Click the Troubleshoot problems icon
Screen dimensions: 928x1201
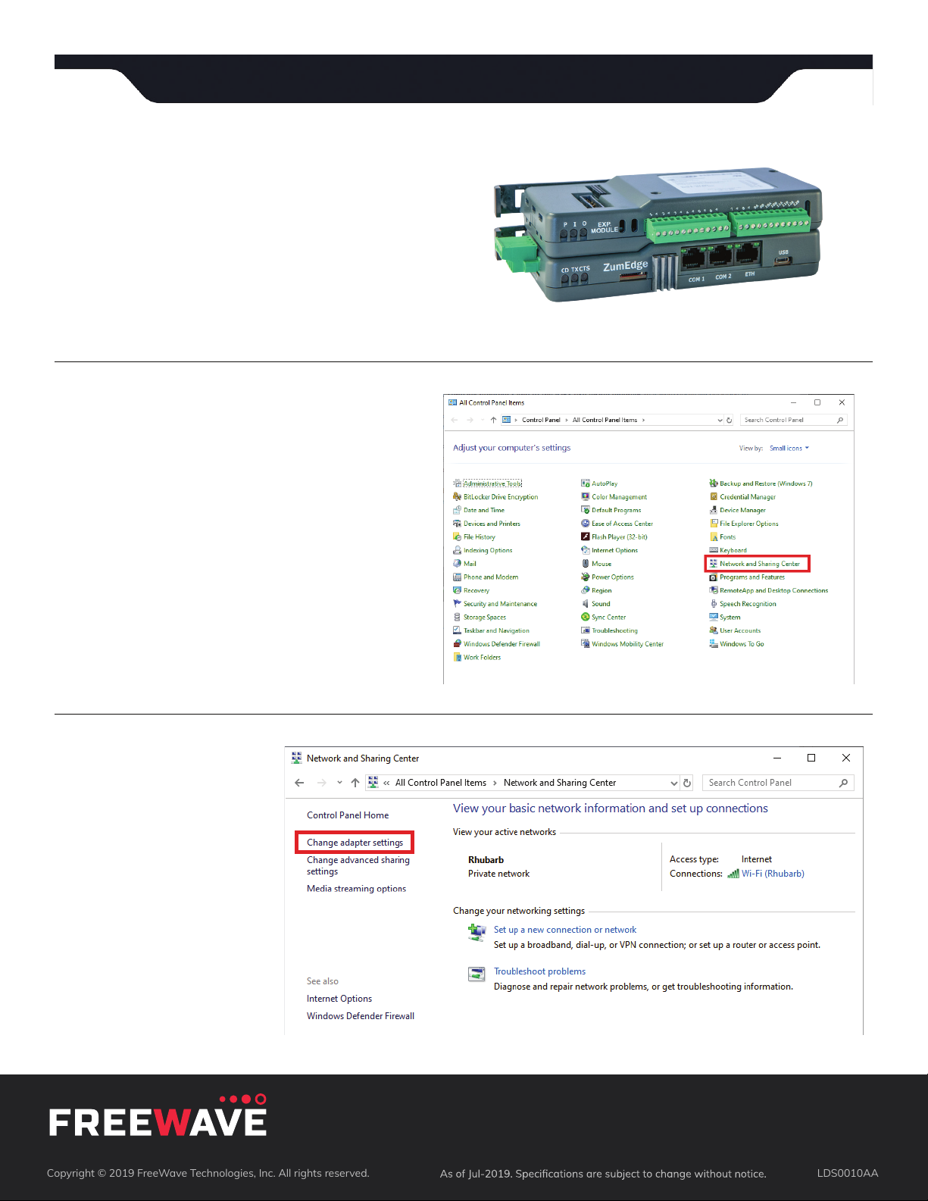476,974
